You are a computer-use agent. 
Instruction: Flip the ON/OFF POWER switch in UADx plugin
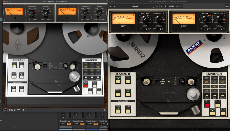point(157,81)
